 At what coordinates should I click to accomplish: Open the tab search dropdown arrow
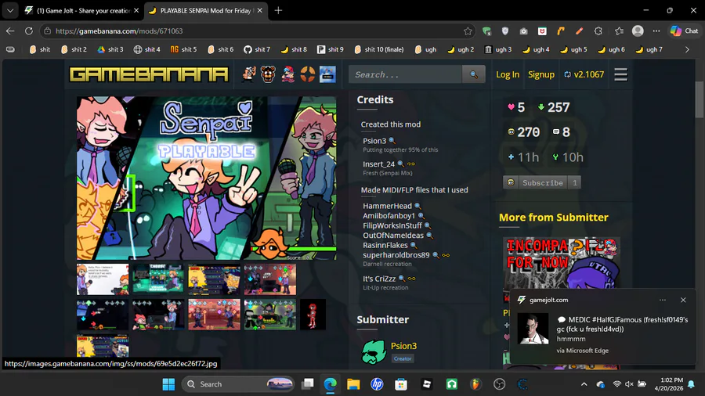(10, 10)
